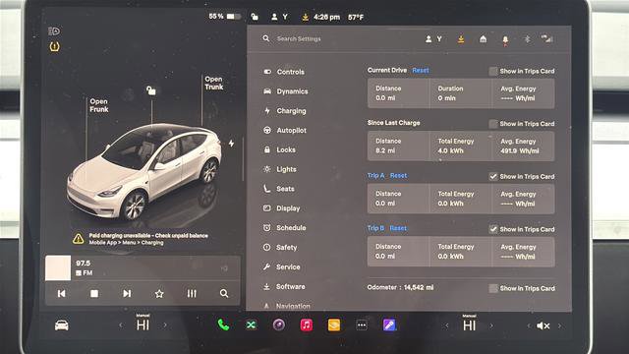Select Safety in the settings list
The width and height of the screenshot is (629, 354).
pyautogui.click(x=280, y=247)
